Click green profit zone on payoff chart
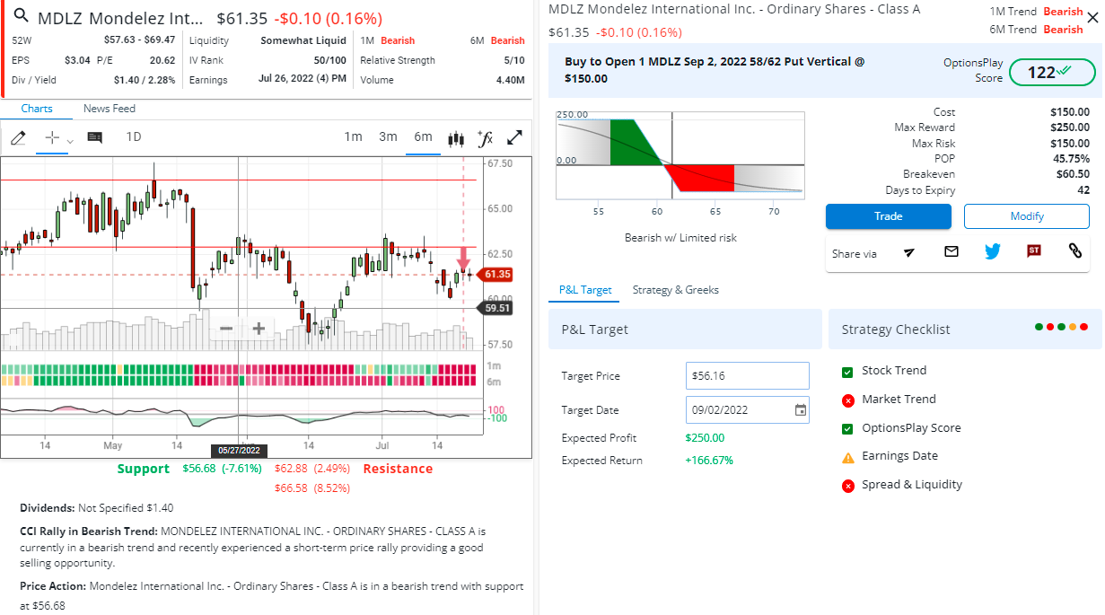The height and width of the screenshot is (615, 1105). [x=634, y=142]
